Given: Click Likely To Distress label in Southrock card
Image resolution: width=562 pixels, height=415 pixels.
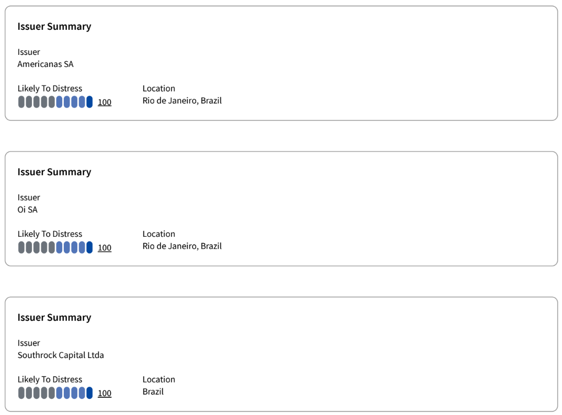Looking at the screenshot, I should (x=50, y=379).
